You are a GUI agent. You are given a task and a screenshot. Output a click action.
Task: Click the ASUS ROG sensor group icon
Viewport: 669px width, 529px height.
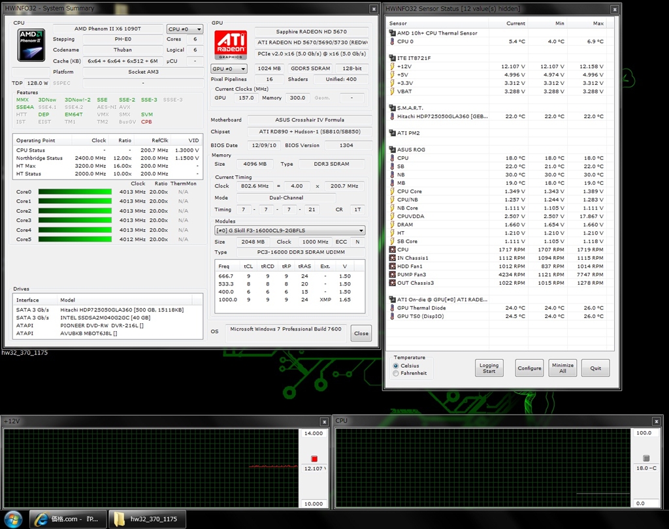click(x=392, y=150)
